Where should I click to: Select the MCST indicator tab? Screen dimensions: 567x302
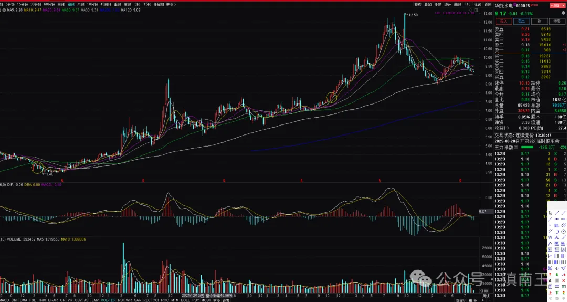pos(206,300)
